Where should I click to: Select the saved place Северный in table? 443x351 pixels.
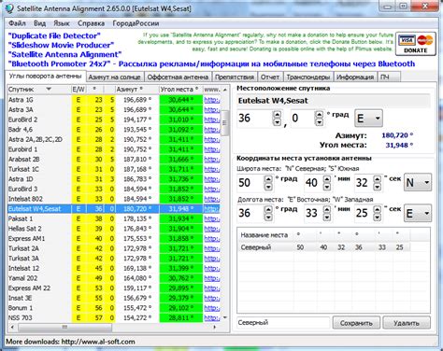324,247
